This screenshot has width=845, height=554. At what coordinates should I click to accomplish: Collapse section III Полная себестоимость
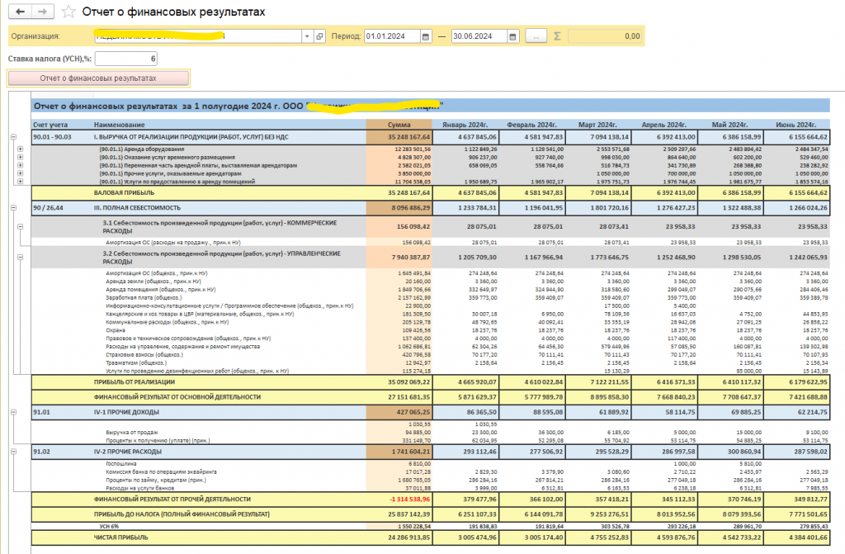tap(13, 208)
